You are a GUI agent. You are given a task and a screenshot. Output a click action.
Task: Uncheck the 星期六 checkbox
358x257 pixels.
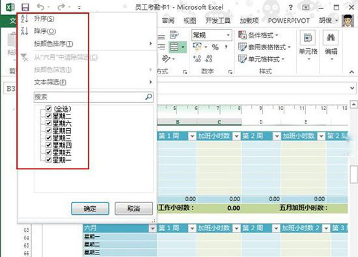[48, 123]
